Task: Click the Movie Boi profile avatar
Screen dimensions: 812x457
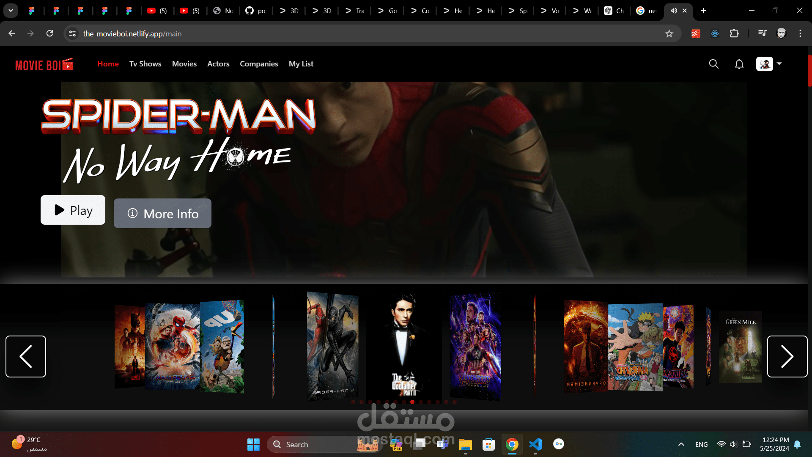Action: coord(765,64)
